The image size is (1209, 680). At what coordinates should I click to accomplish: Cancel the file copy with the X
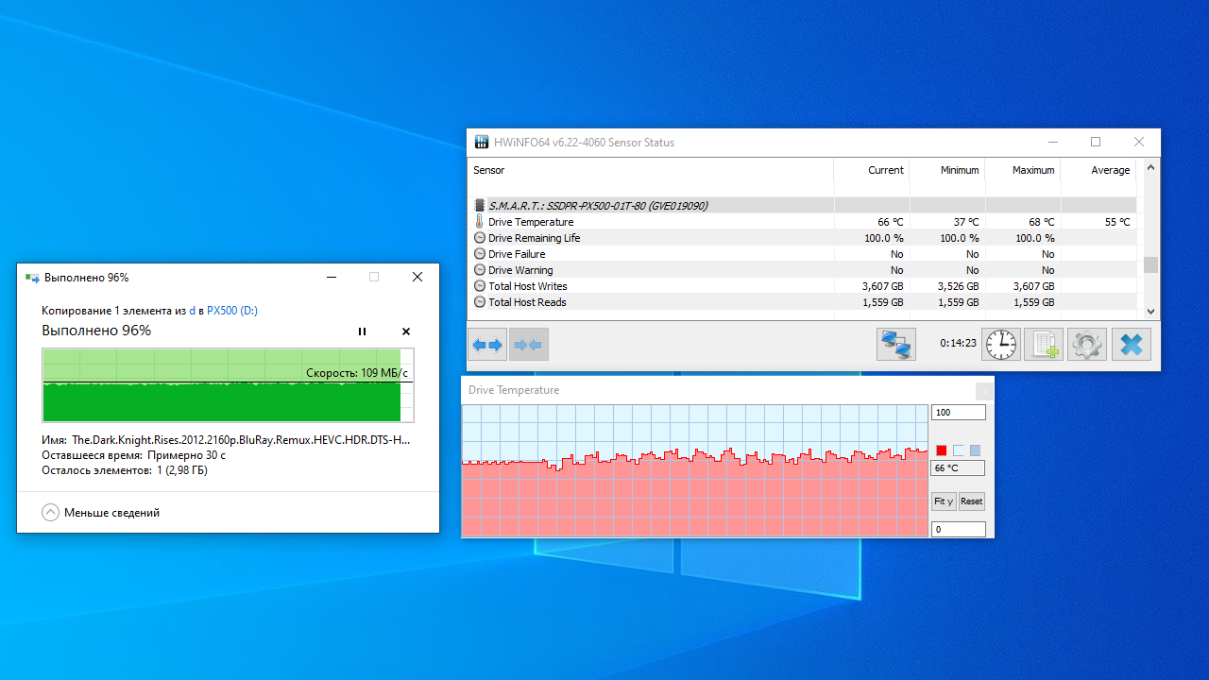coord(406,331)
